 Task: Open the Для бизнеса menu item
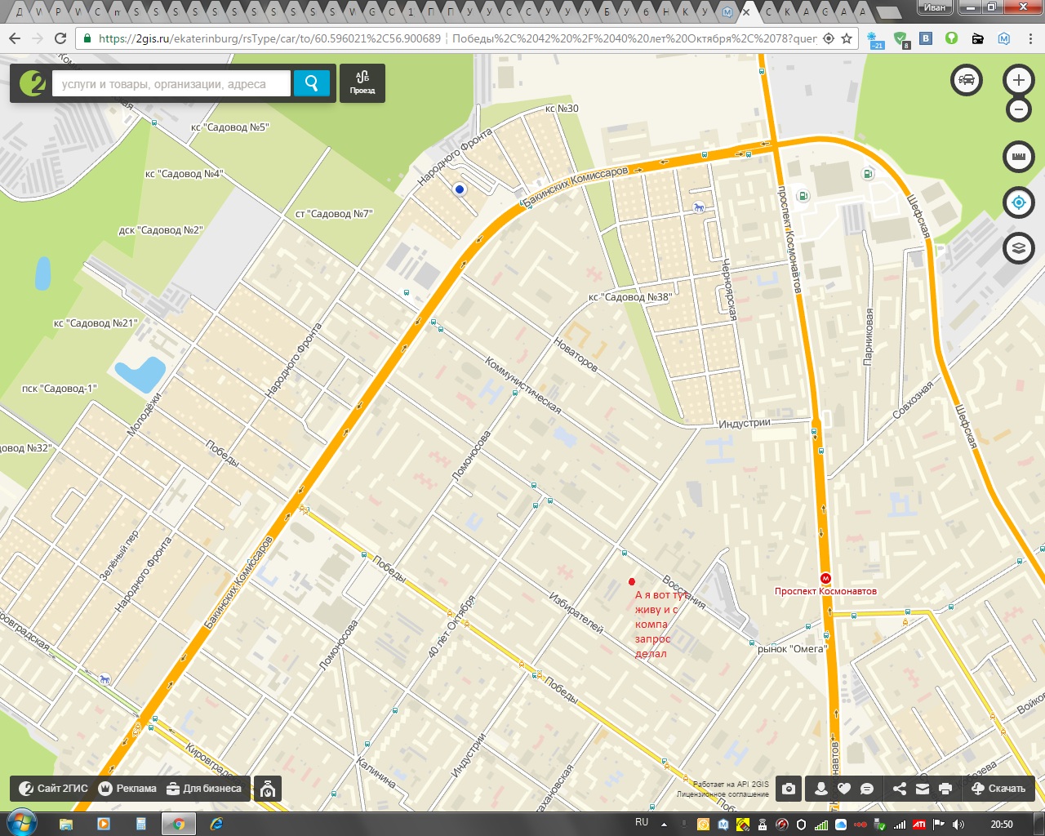pos(204,789)
